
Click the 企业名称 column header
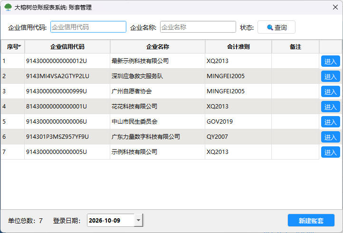pos(158,46)
